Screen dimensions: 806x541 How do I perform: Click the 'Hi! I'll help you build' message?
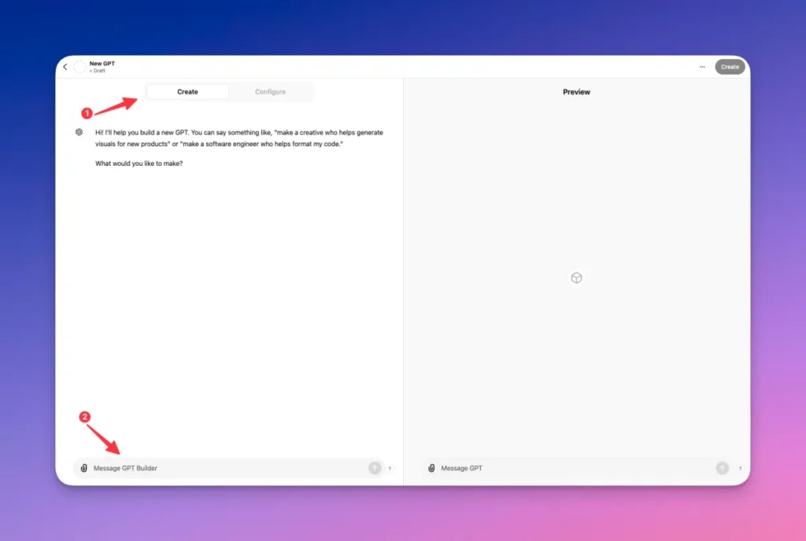click(x=239, y=138)
